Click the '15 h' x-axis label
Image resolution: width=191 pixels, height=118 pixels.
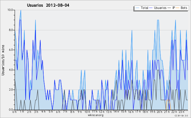(x=124, y=112)
